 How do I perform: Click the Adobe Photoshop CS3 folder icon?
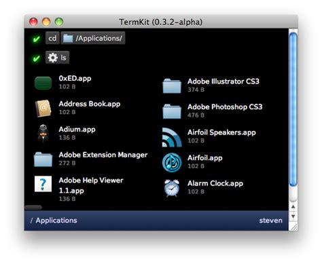pos(172,111)
